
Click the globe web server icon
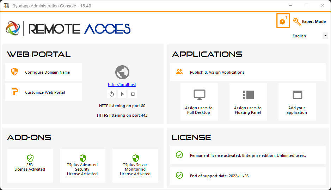point(122,72)
